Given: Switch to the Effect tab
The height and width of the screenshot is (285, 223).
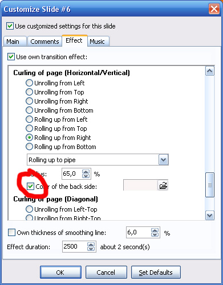Looking at the screenshot, I should tap(74, 40).
